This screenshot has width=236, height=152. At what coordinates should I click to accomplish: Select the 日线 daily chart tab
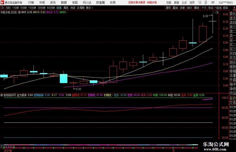coord(59,8)
